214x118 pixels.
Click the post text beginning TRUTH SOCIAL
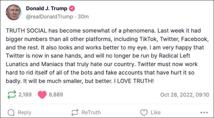[107, 55]
